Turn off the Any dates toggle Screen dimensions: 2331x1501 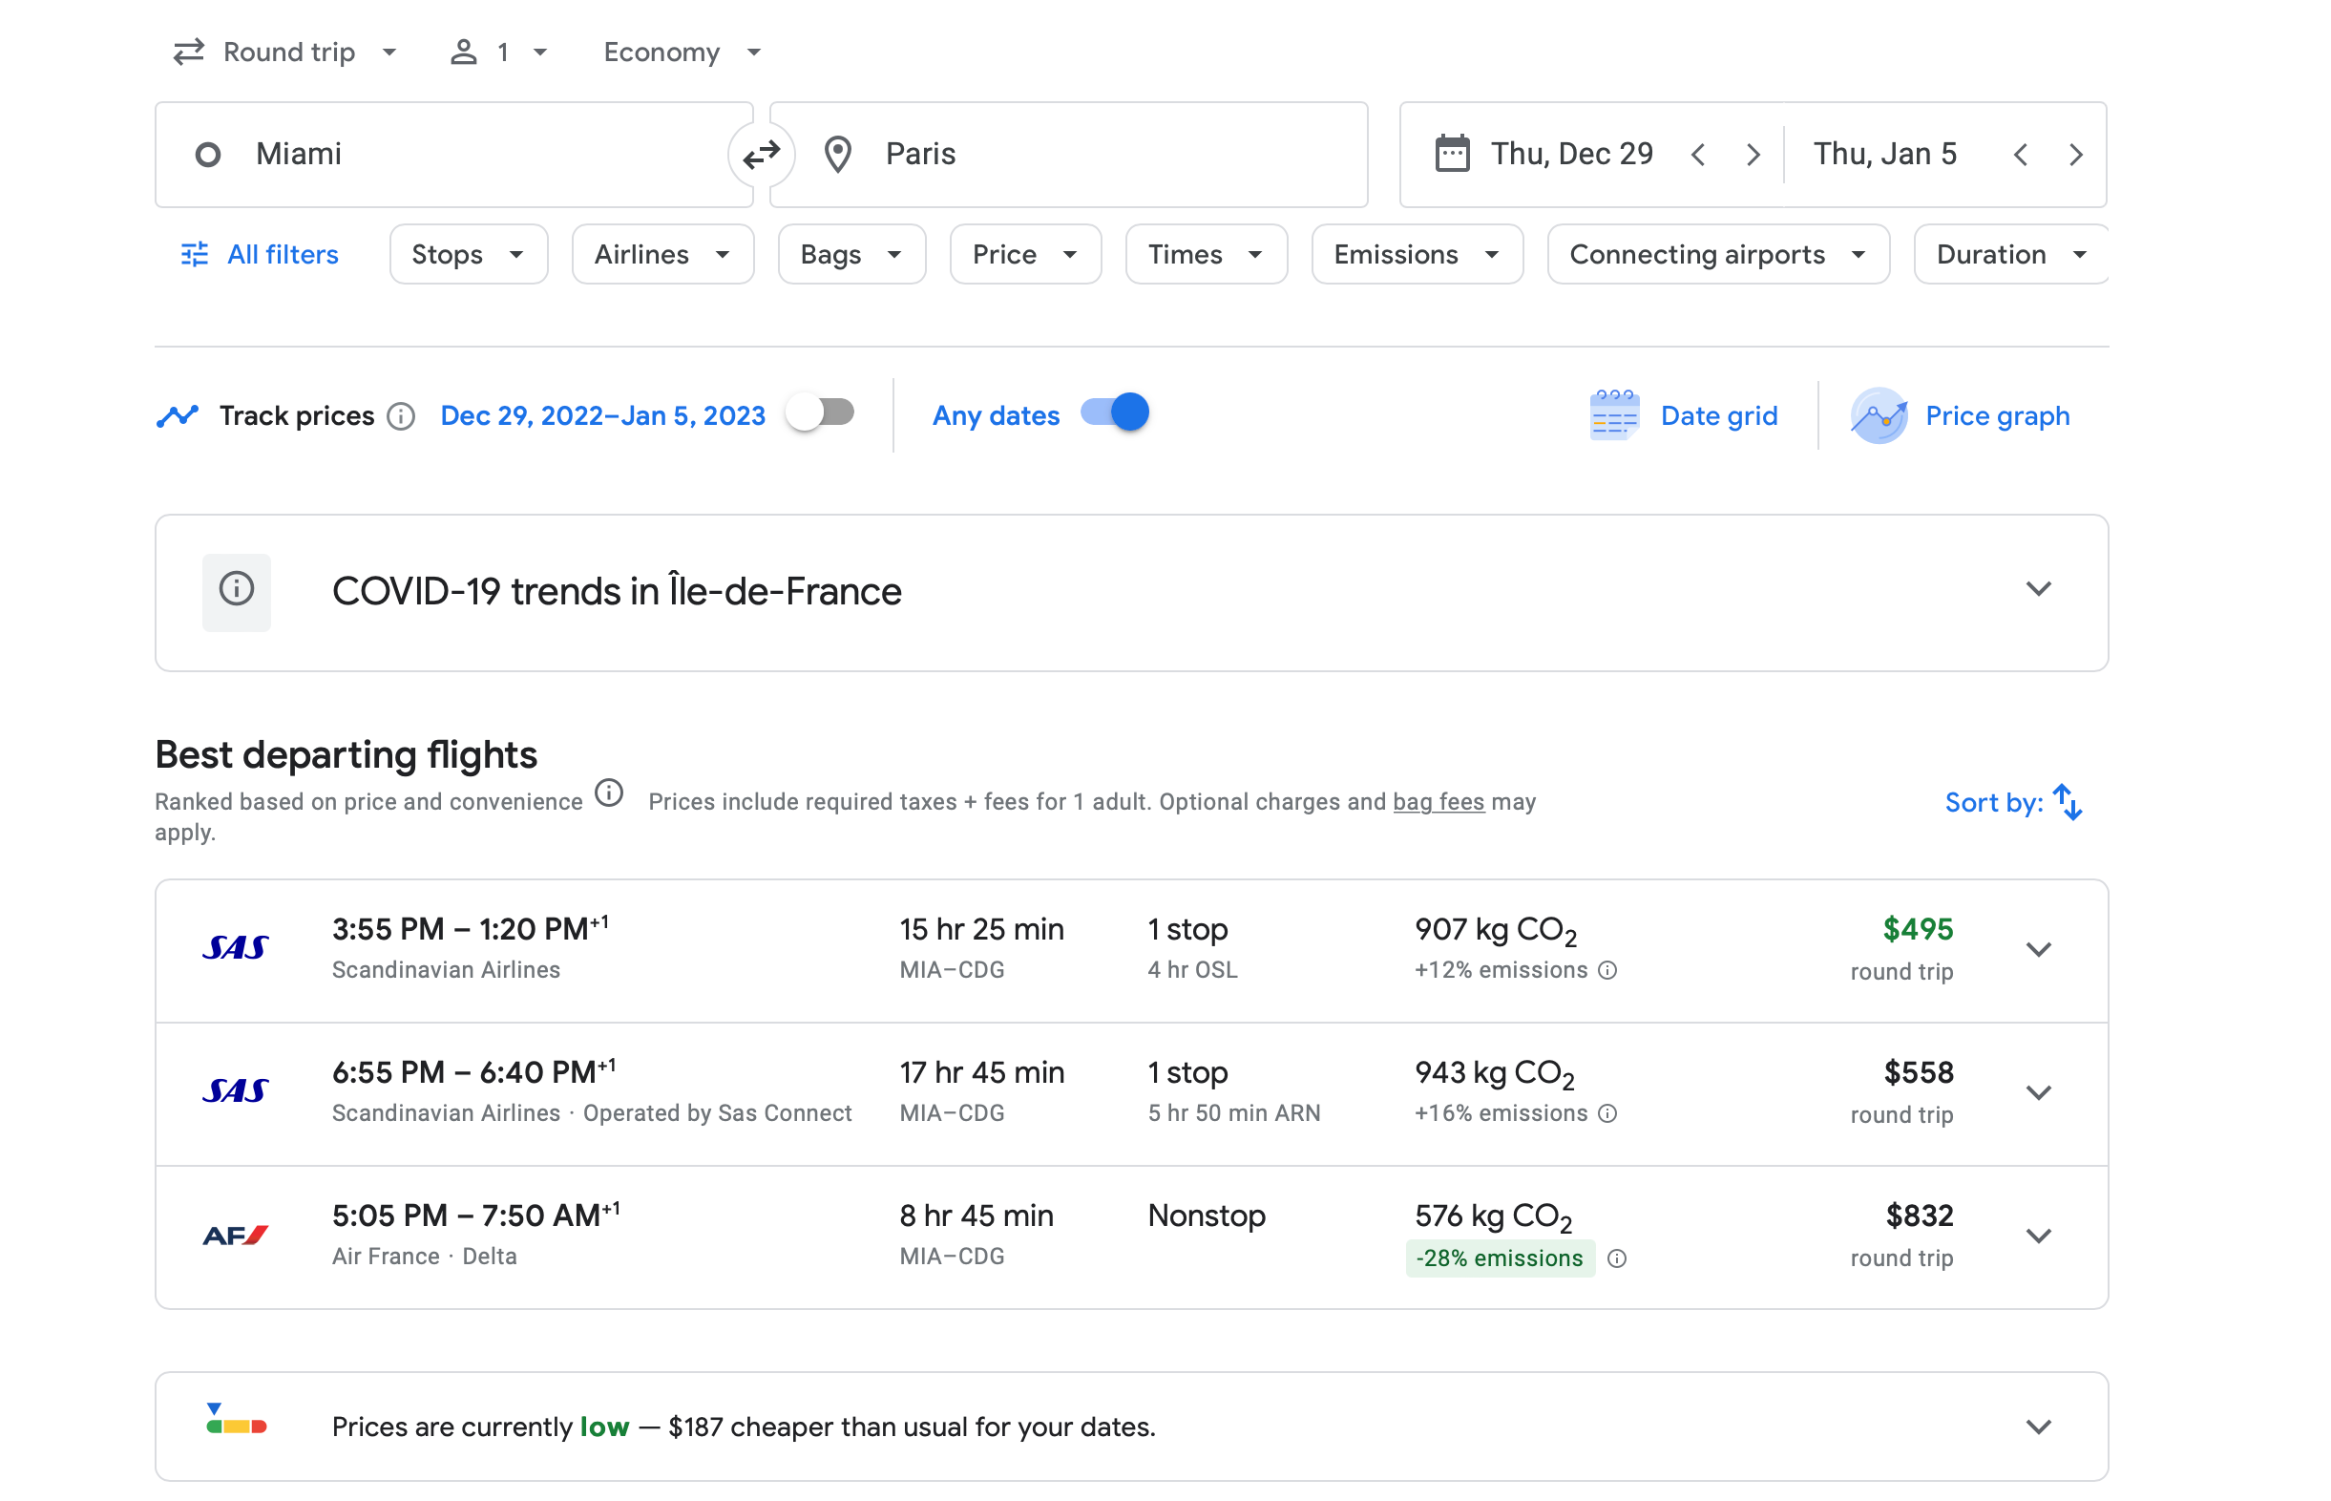pos(1114,413)
